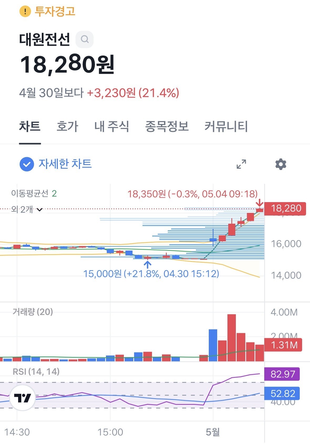
Task: Switch to the 호가 tab
Action: (67, 126)
